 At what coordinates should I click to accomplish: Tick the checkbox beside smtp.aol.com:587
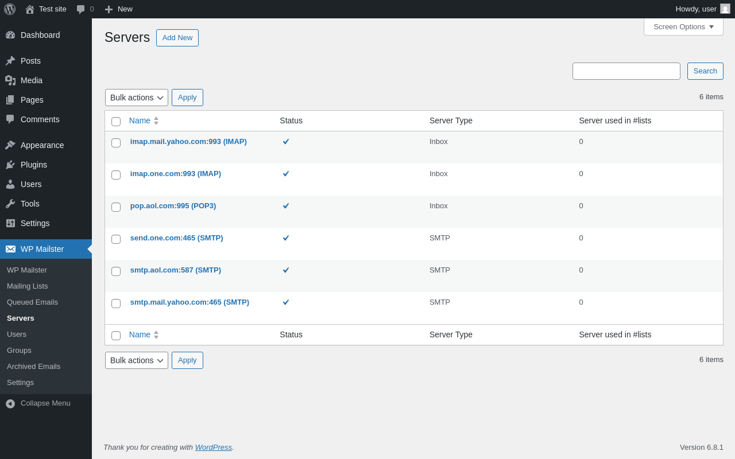[116, 271]
